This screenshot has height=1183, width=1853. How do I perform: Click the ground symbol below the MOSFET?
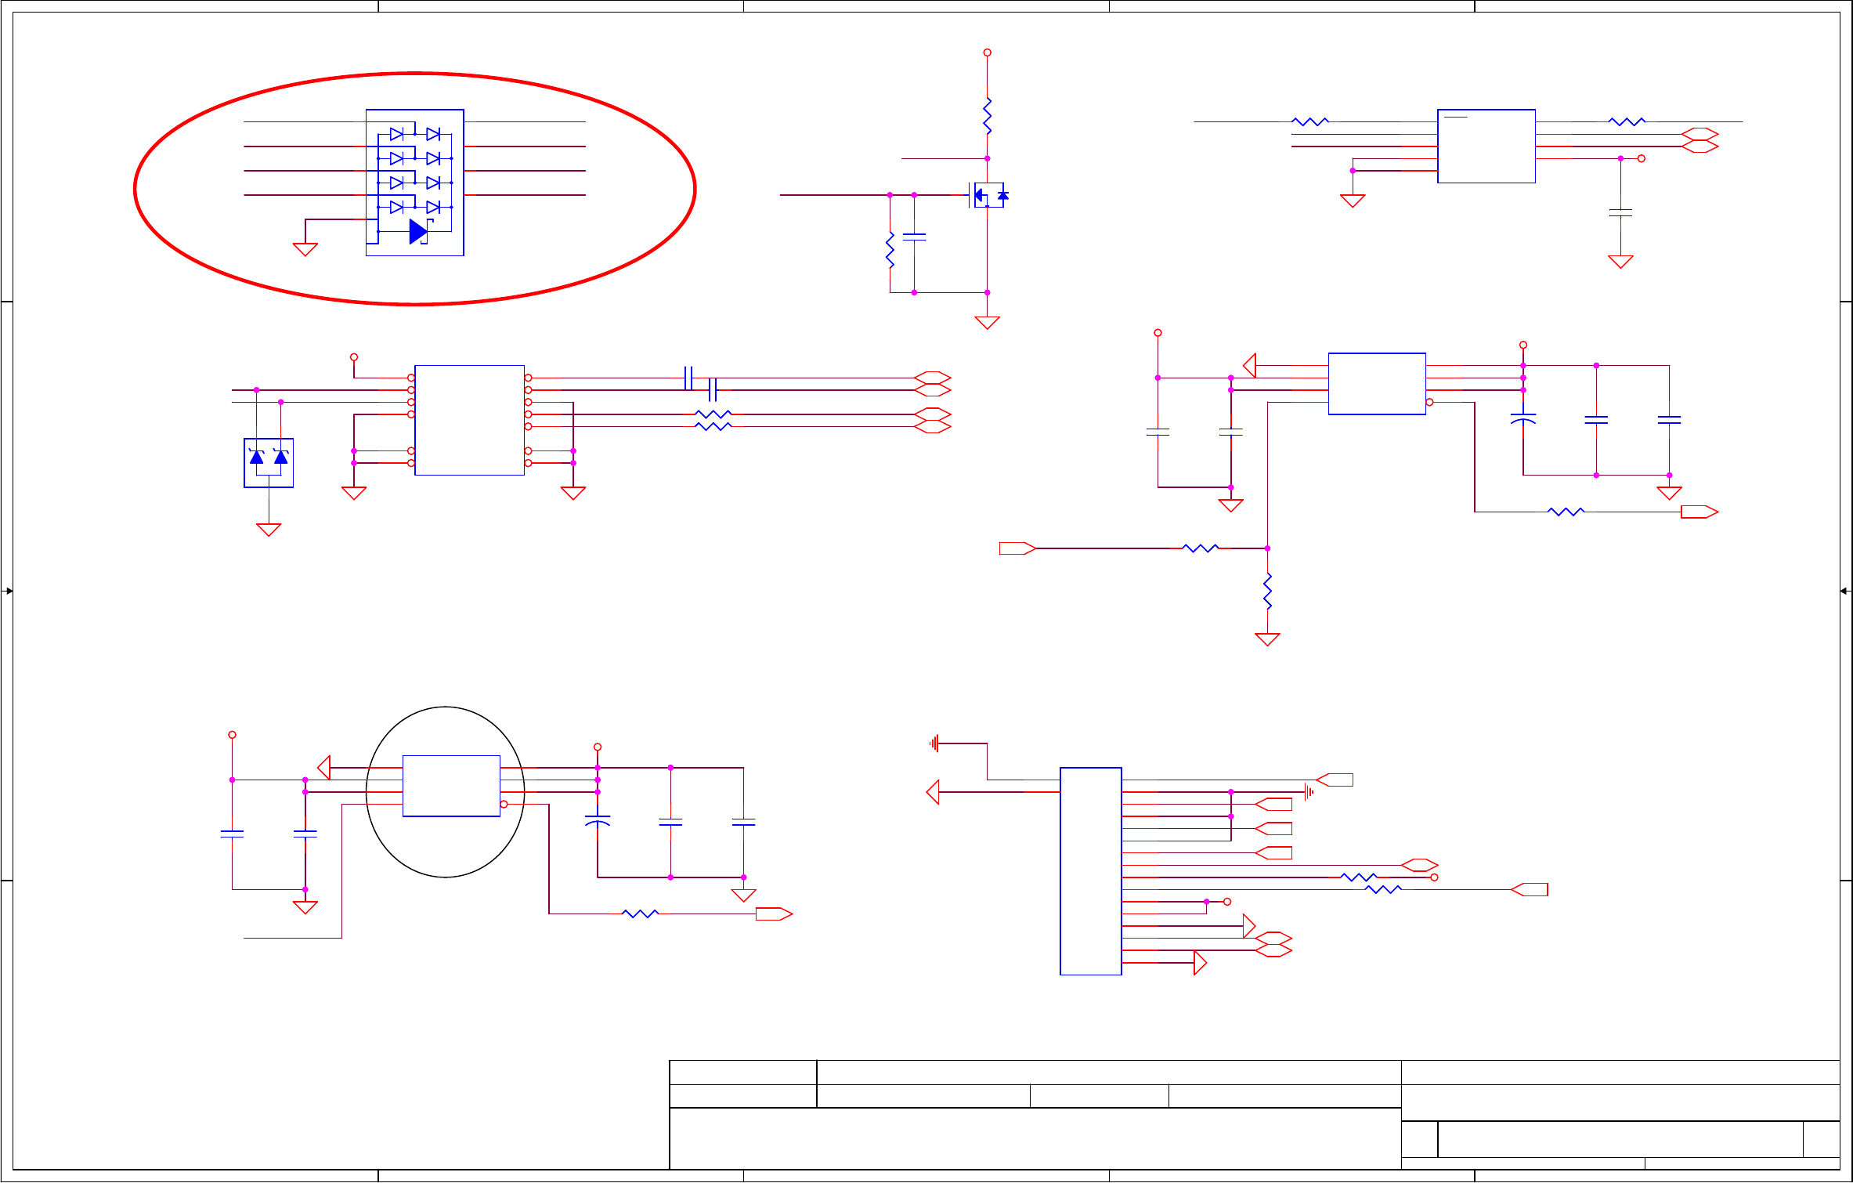(987, 322)
